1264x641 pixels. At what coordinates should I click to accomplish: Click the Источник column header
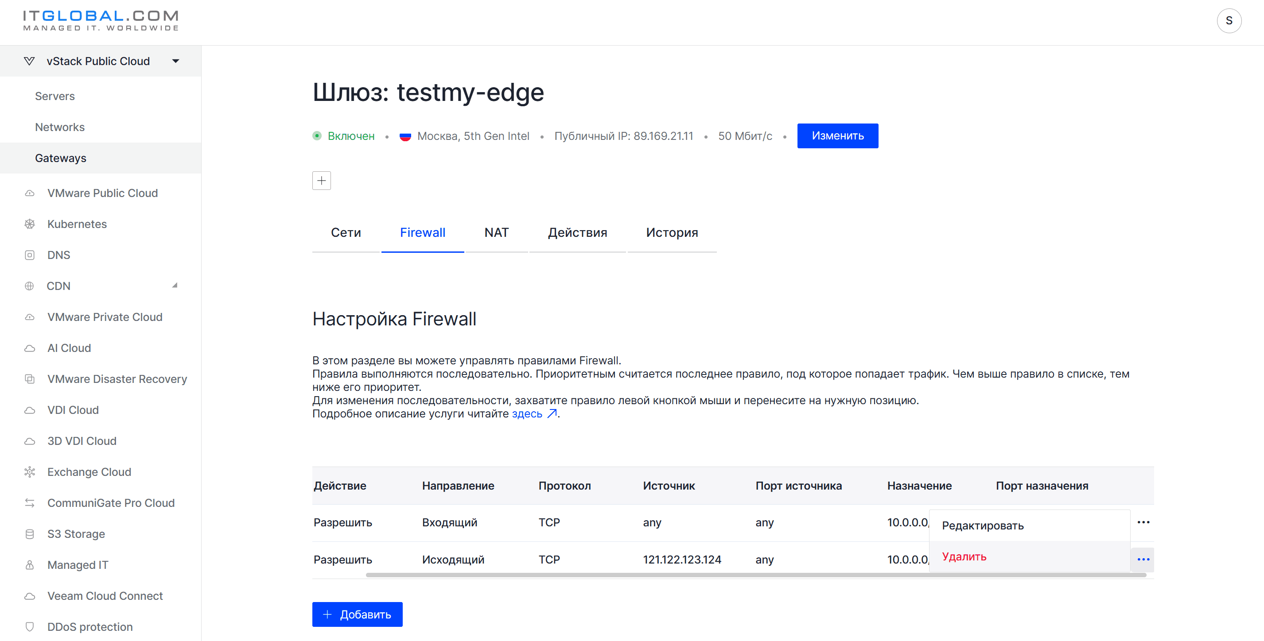click(669, 486)
